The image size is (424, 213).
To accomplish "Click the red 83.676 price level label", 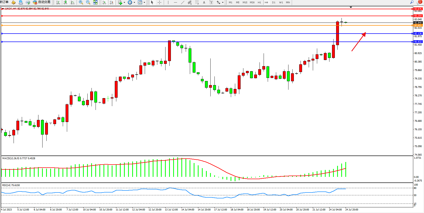I will pyautogui.click(x=418, y=9).
